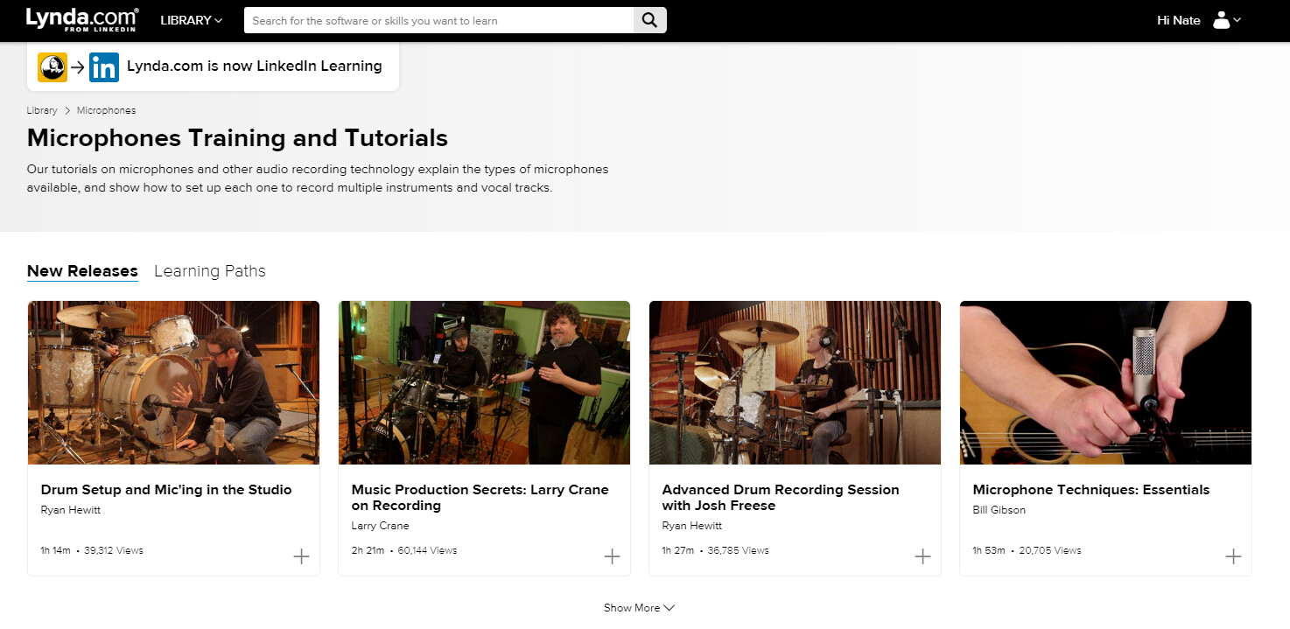Click the yellow Lynda icon in banner
The image size is (1290, 629).
(x=53, y=66)
